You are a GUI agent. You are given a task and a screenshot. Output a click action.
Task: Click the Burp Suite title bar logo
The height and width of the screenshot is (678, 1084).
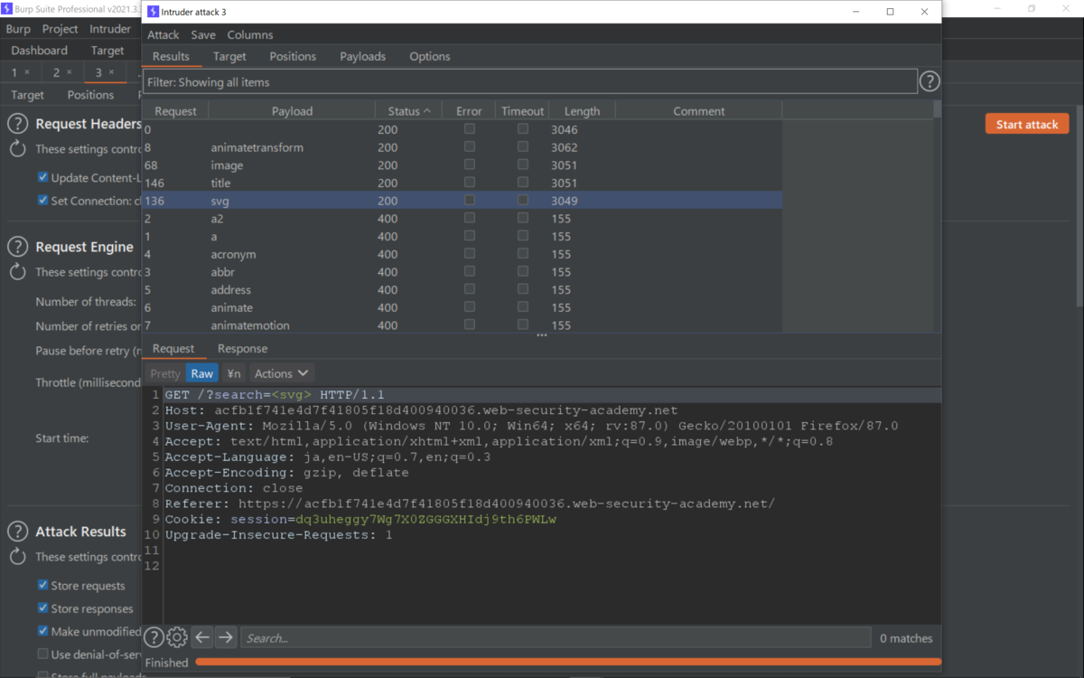(7, 8)
